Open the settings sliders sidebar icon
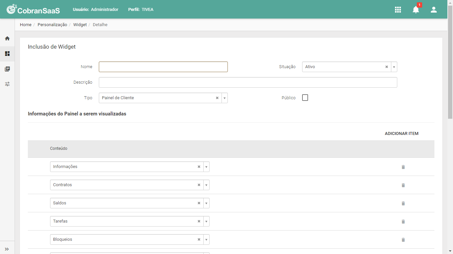Viewport: 453px width, 254px height. 7,84
